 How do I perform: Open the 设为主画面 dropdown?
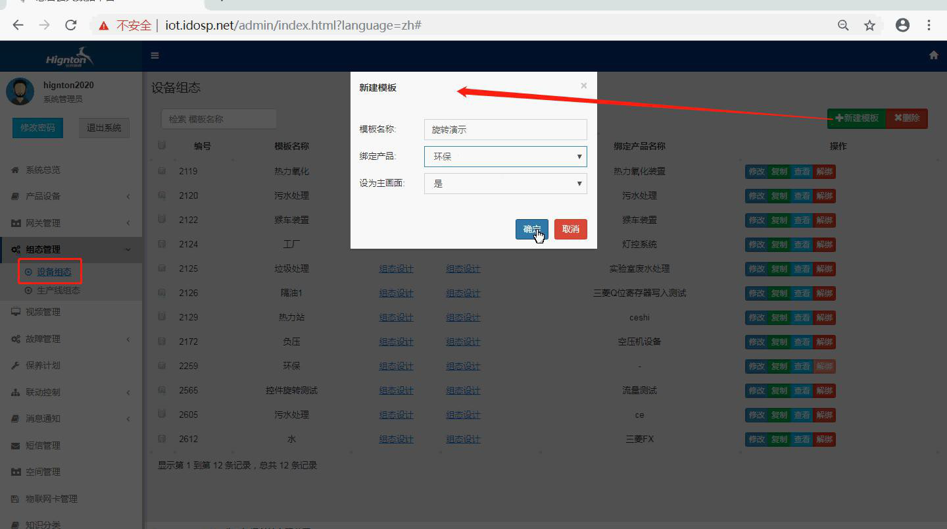[505, 183]
